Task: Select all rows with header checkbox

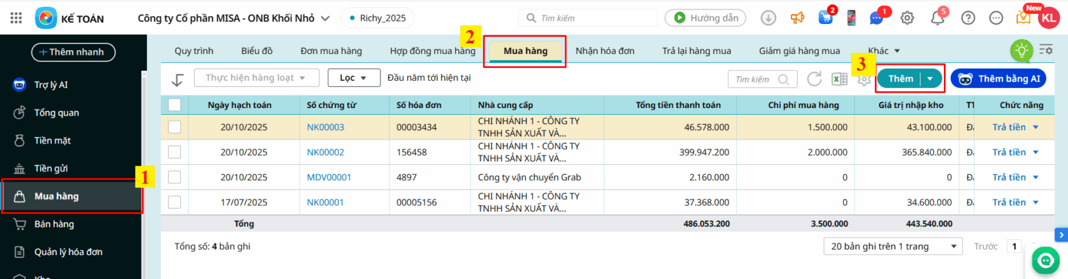Action: [175, 105]
